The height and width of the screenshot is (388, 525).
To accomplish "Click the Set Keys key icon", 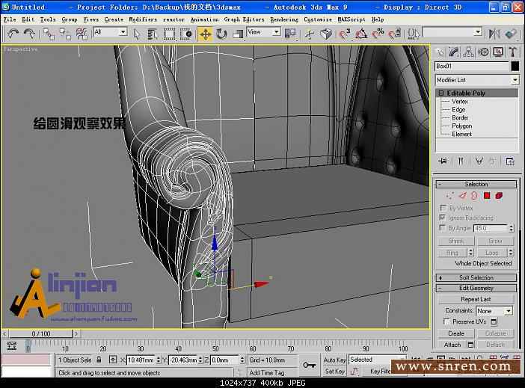I will click(309, 365).
